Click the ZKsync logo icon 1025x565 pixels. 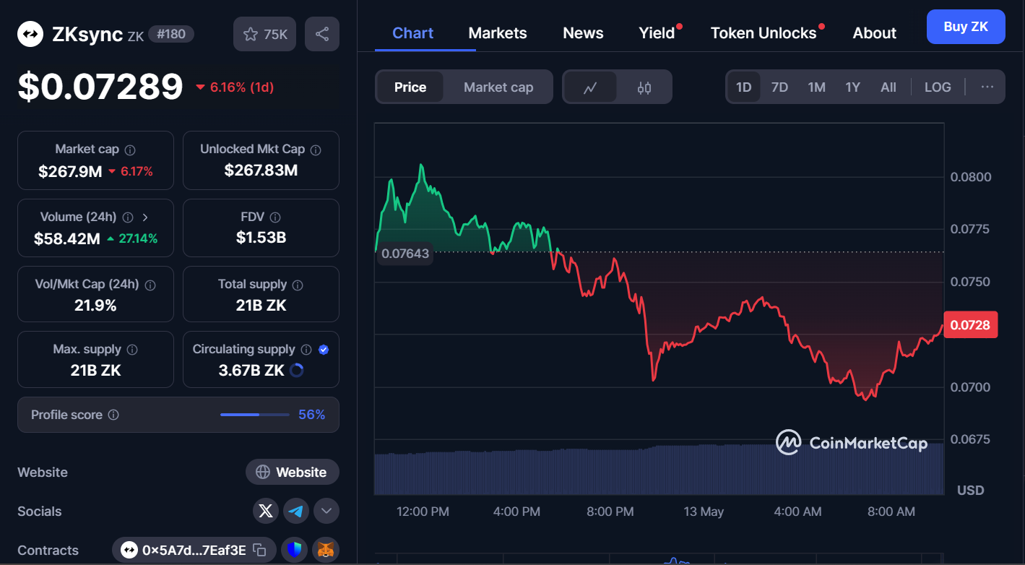30,33
